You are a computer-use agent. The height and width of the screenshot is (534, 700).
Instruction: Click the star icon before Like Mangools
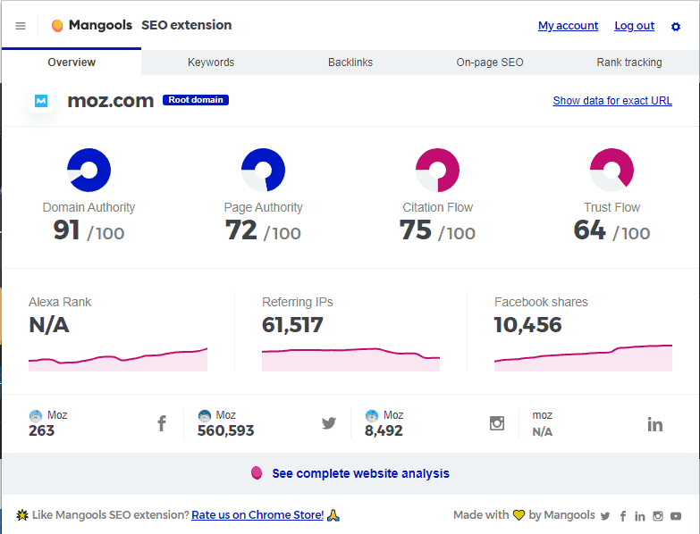coord(22,515)
